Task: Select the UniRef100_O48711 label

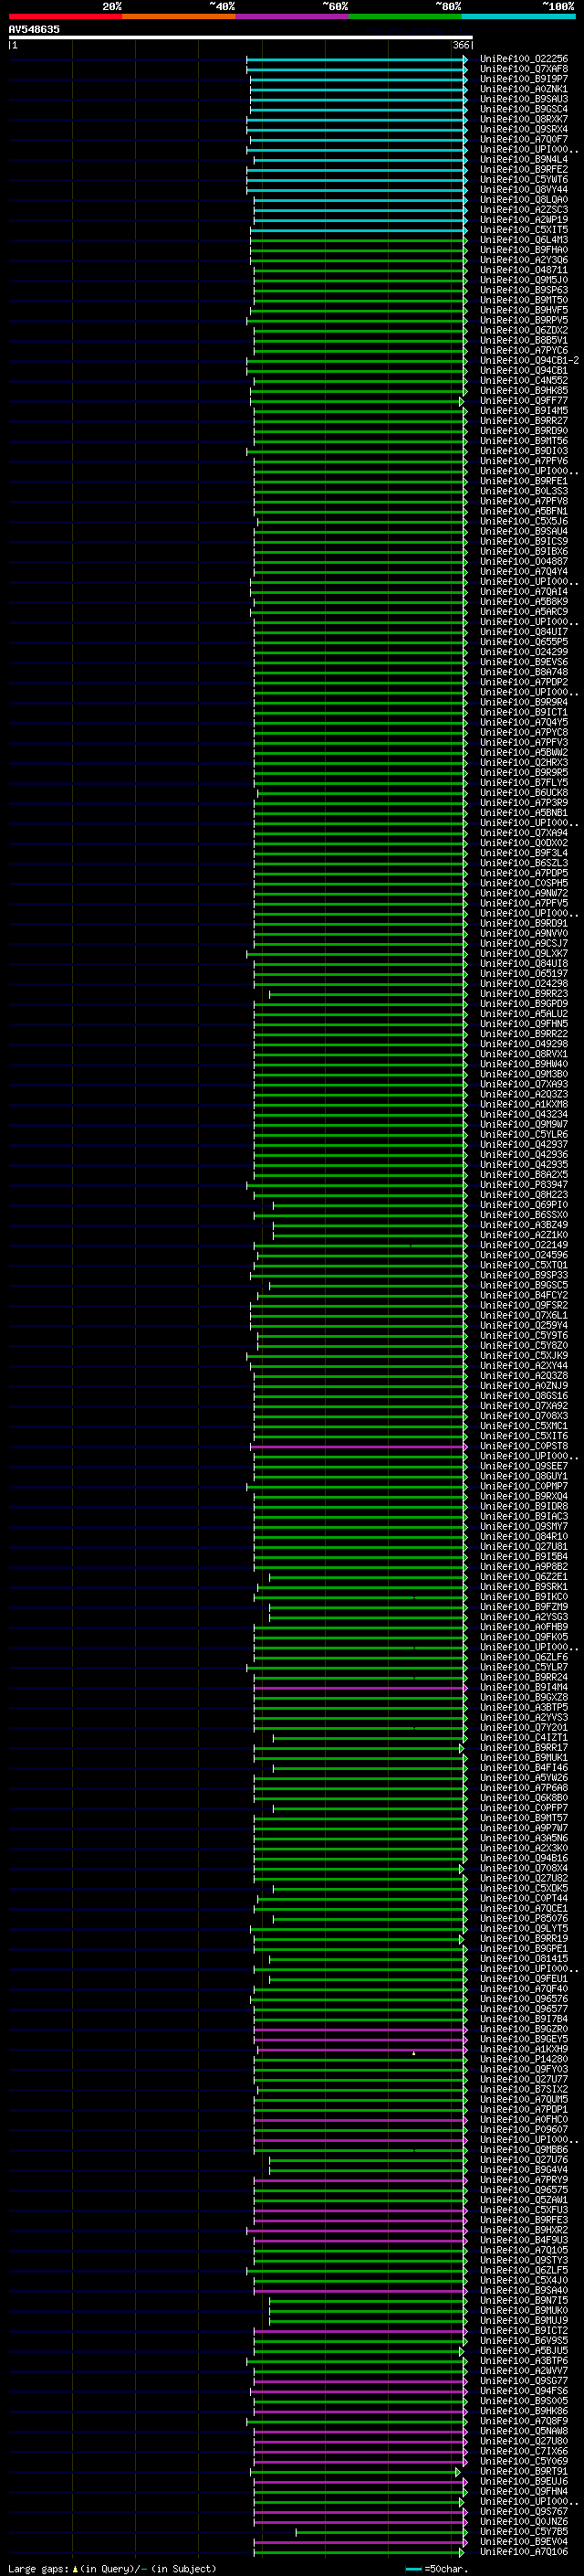Action: coord(523,270)
